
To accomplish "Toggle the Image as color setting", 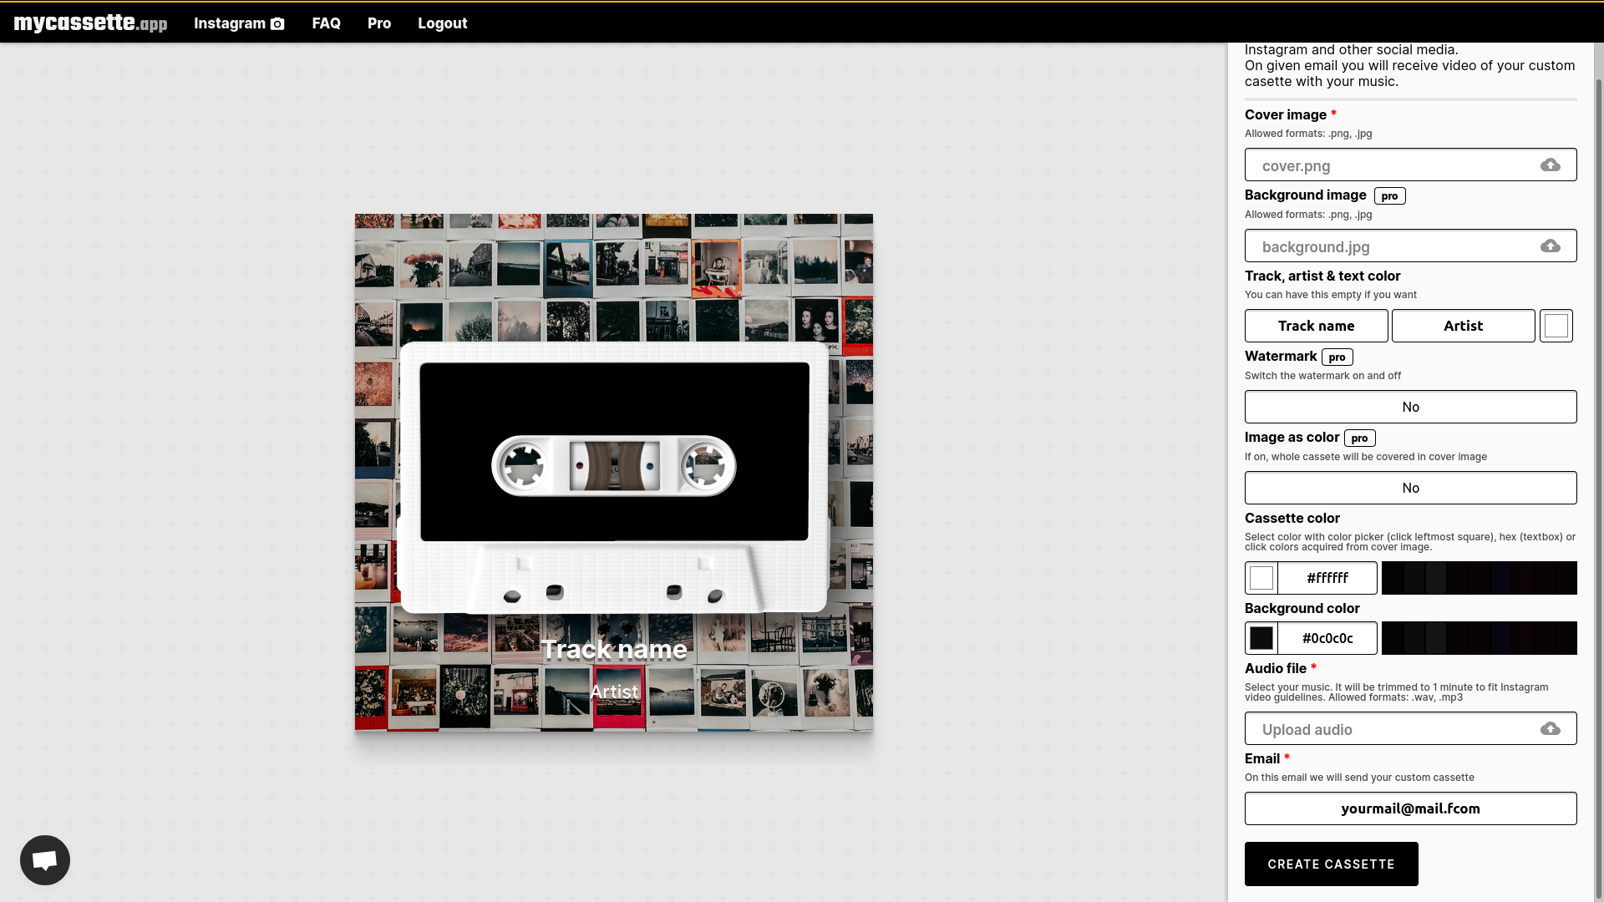I will (x=1410, y=487).
